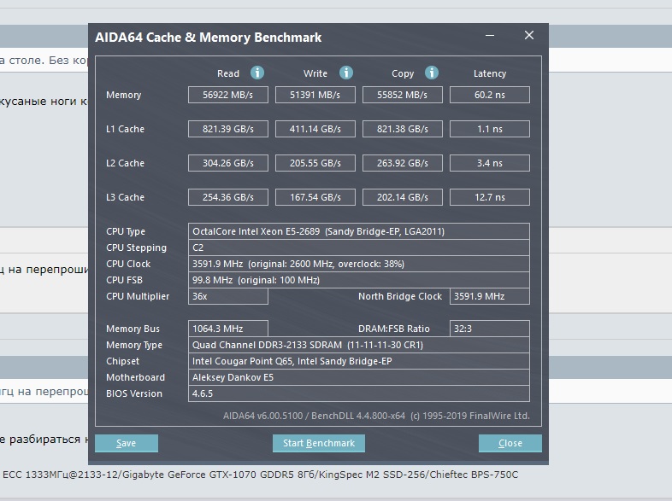Screen dimensions: 672x501
Task: Click the CPU Type field Xeon E5-2689
Action: (359, 231)
